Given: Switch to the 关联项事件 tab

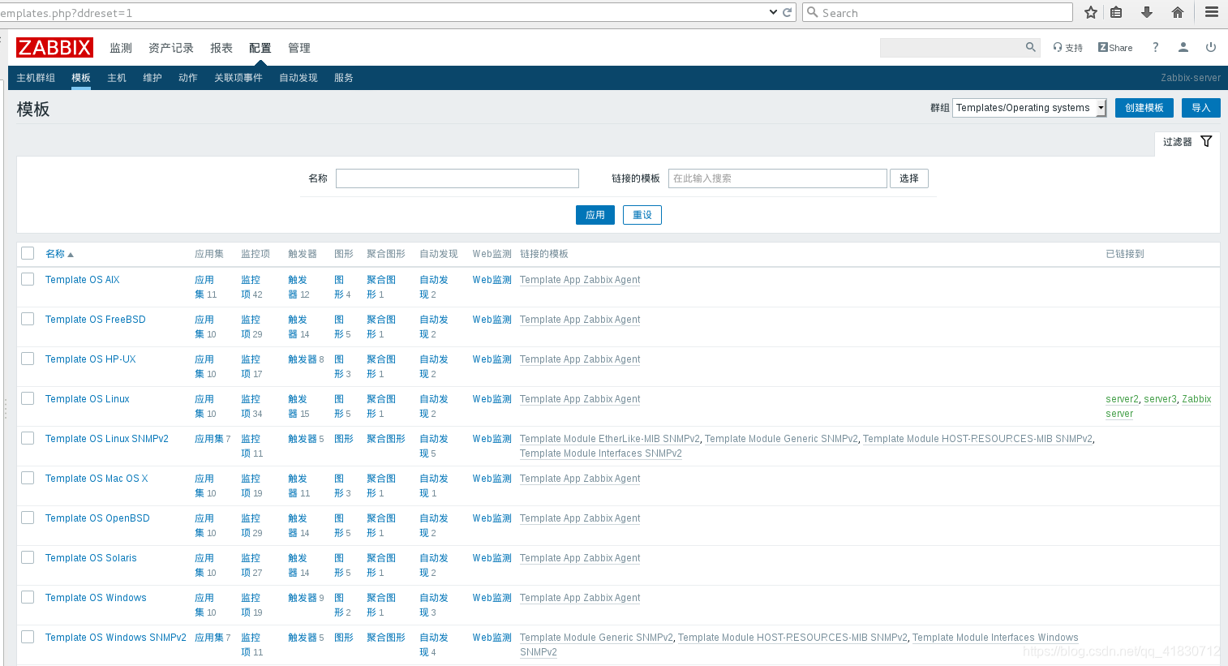Looking at the screenshot, I should [238, 78].
